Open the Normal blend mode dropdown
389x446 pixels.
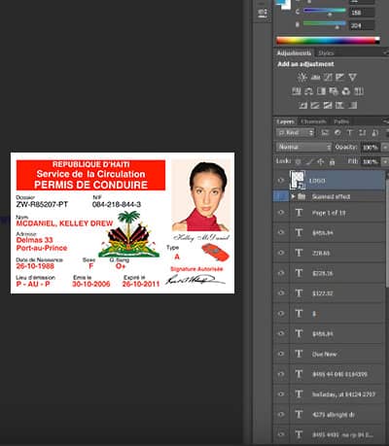304,147
